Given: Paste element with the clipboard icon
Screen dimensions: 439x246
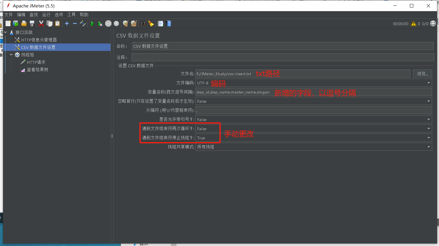Looking at the screenshot, I should pyautogui.click(x=57, y=23).
